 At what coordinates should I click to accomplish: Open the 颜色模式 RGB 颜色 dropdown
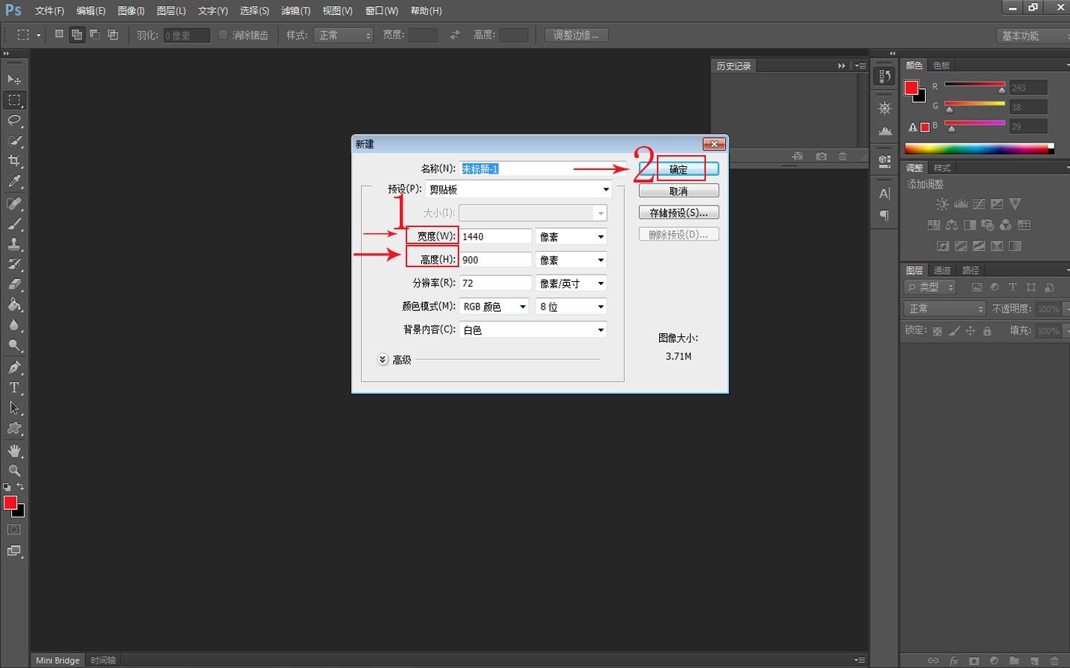pyautogui.click(x=495, y=307)
